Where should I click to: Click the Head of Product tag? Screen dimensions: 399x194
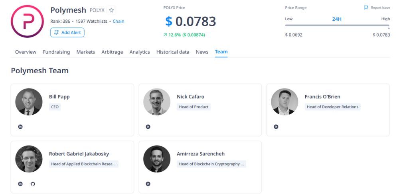point(194,107)
